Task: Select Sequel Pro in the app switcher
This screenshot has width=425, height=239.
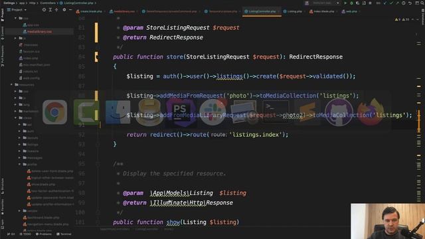Action: coord(149,112)
